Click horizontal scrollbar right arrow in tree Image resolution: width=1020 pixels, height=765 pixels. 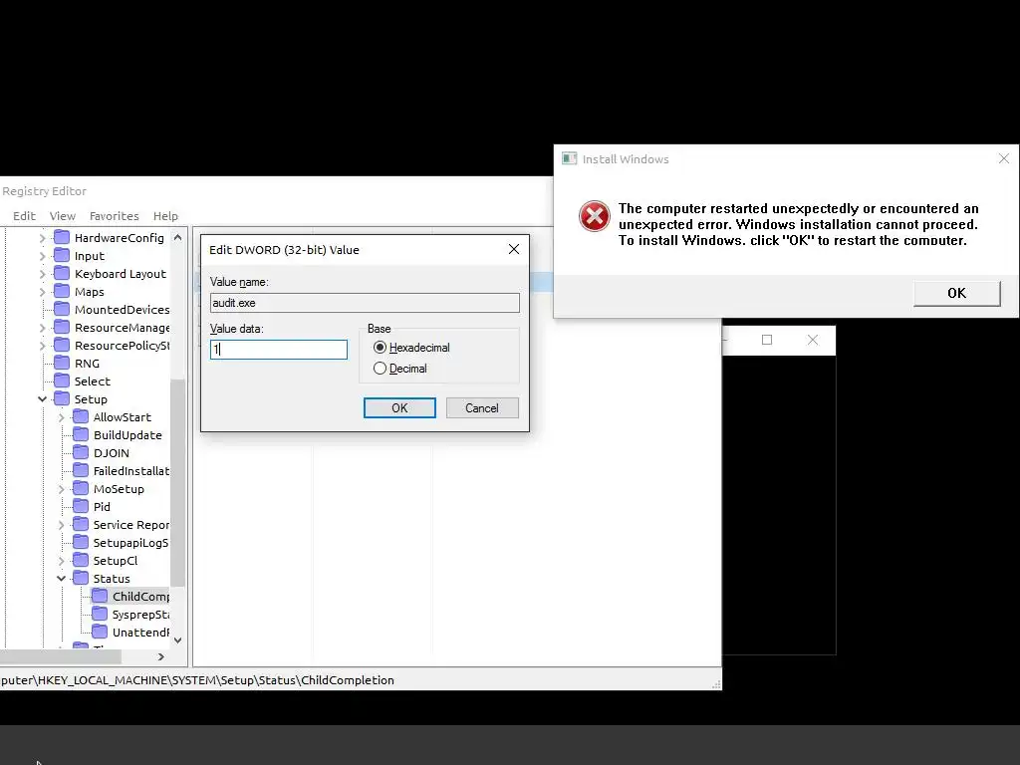point(160,657)
